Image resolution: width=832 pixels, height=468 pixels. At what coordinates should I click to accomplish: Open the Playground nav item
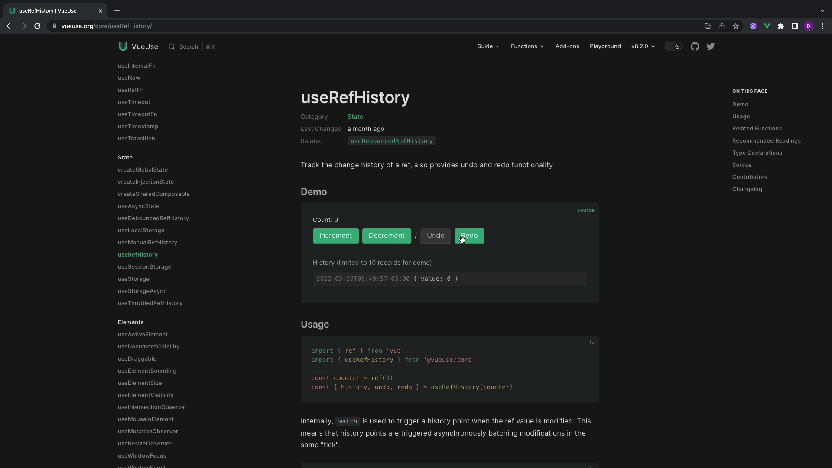click(605, 46)
